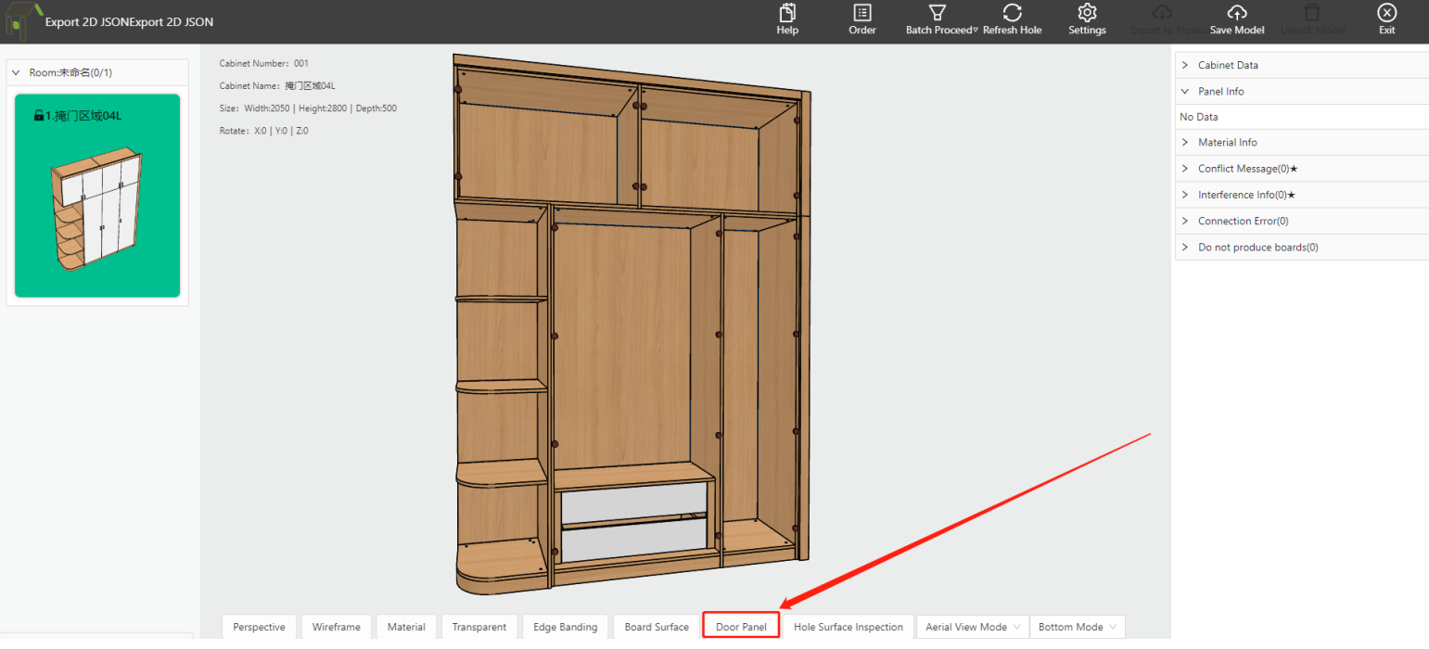
Task: Click the Cabinet Number: 001 label
Action: point(264,63)
